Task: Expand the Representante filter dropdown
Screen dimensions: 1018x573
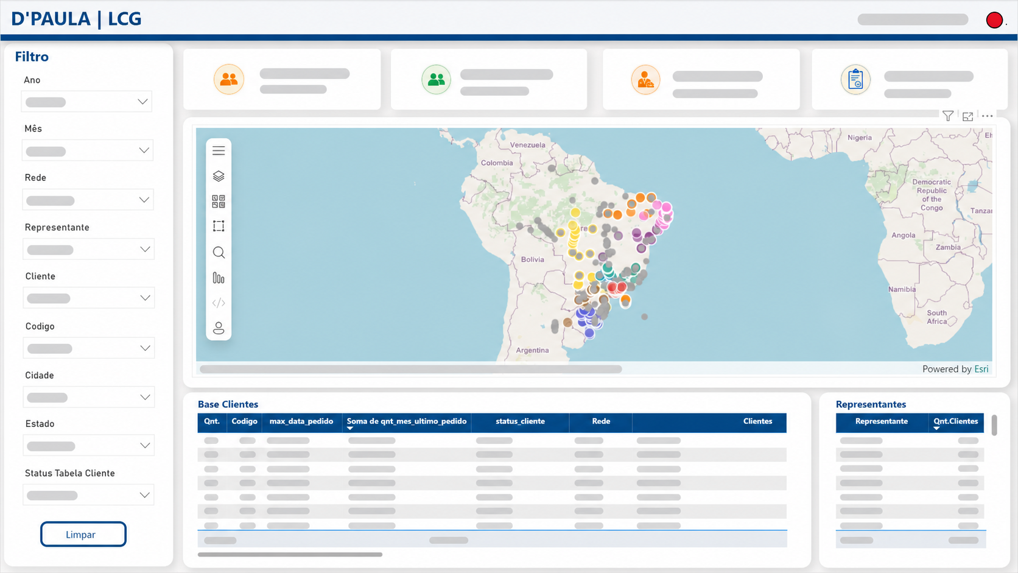Action: (88, 249)
